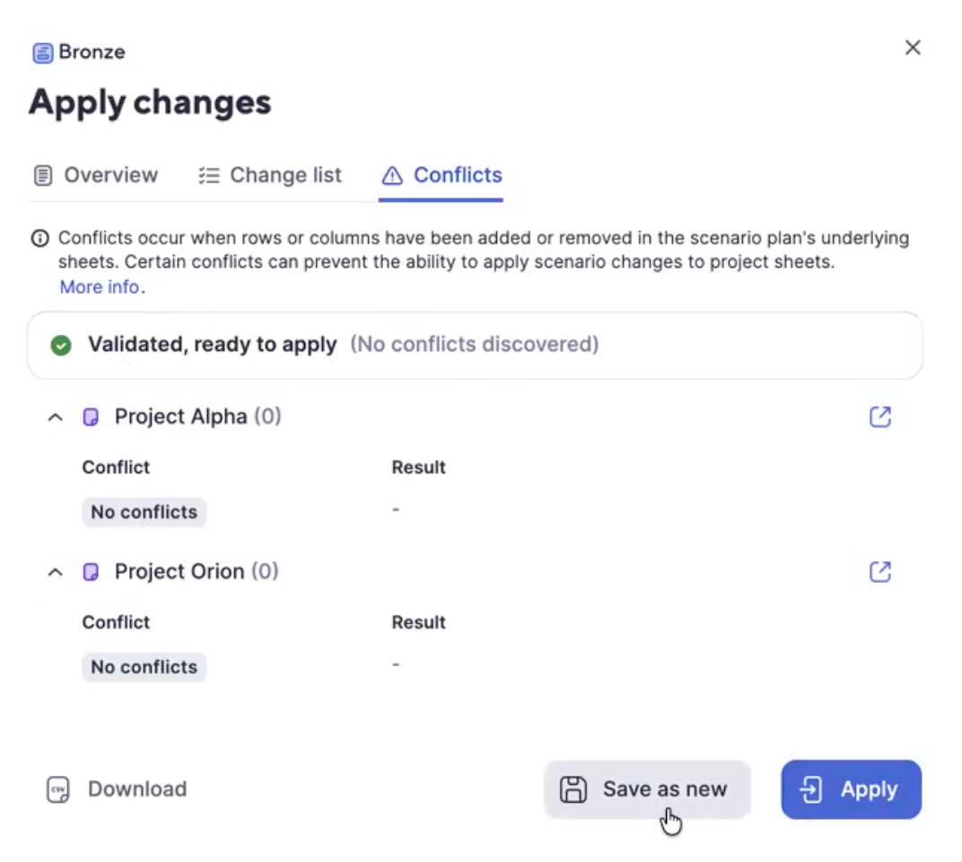Click the floppy disk save icon
Image resolution: width=962 pixels, height=862 pixels.
(573, 789)
